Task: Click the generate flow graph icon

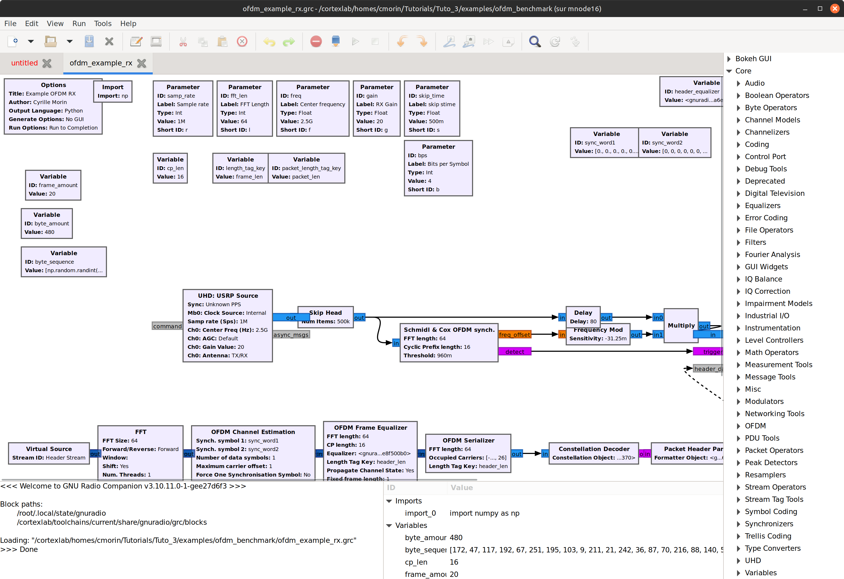Action: pos(336,42)
